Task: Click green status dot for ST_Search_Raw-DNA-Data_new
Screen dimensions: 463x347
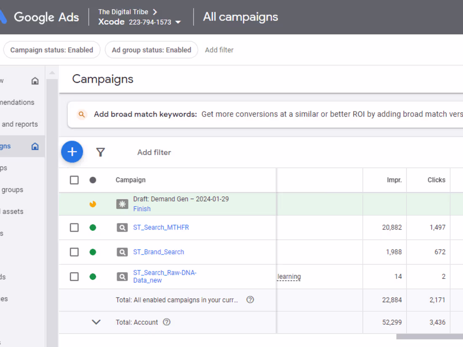Action: pyautogui.click(x=93, y=276)
